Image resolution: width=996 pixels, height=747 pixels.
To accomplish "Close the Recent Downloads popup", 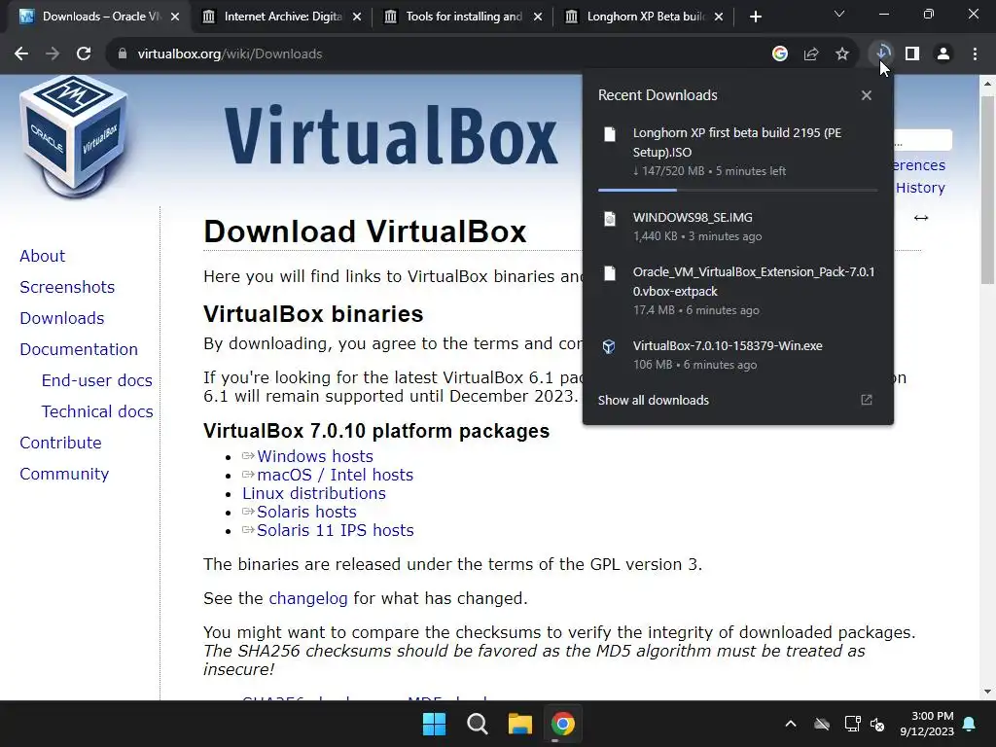I will [x=867, y=95].
